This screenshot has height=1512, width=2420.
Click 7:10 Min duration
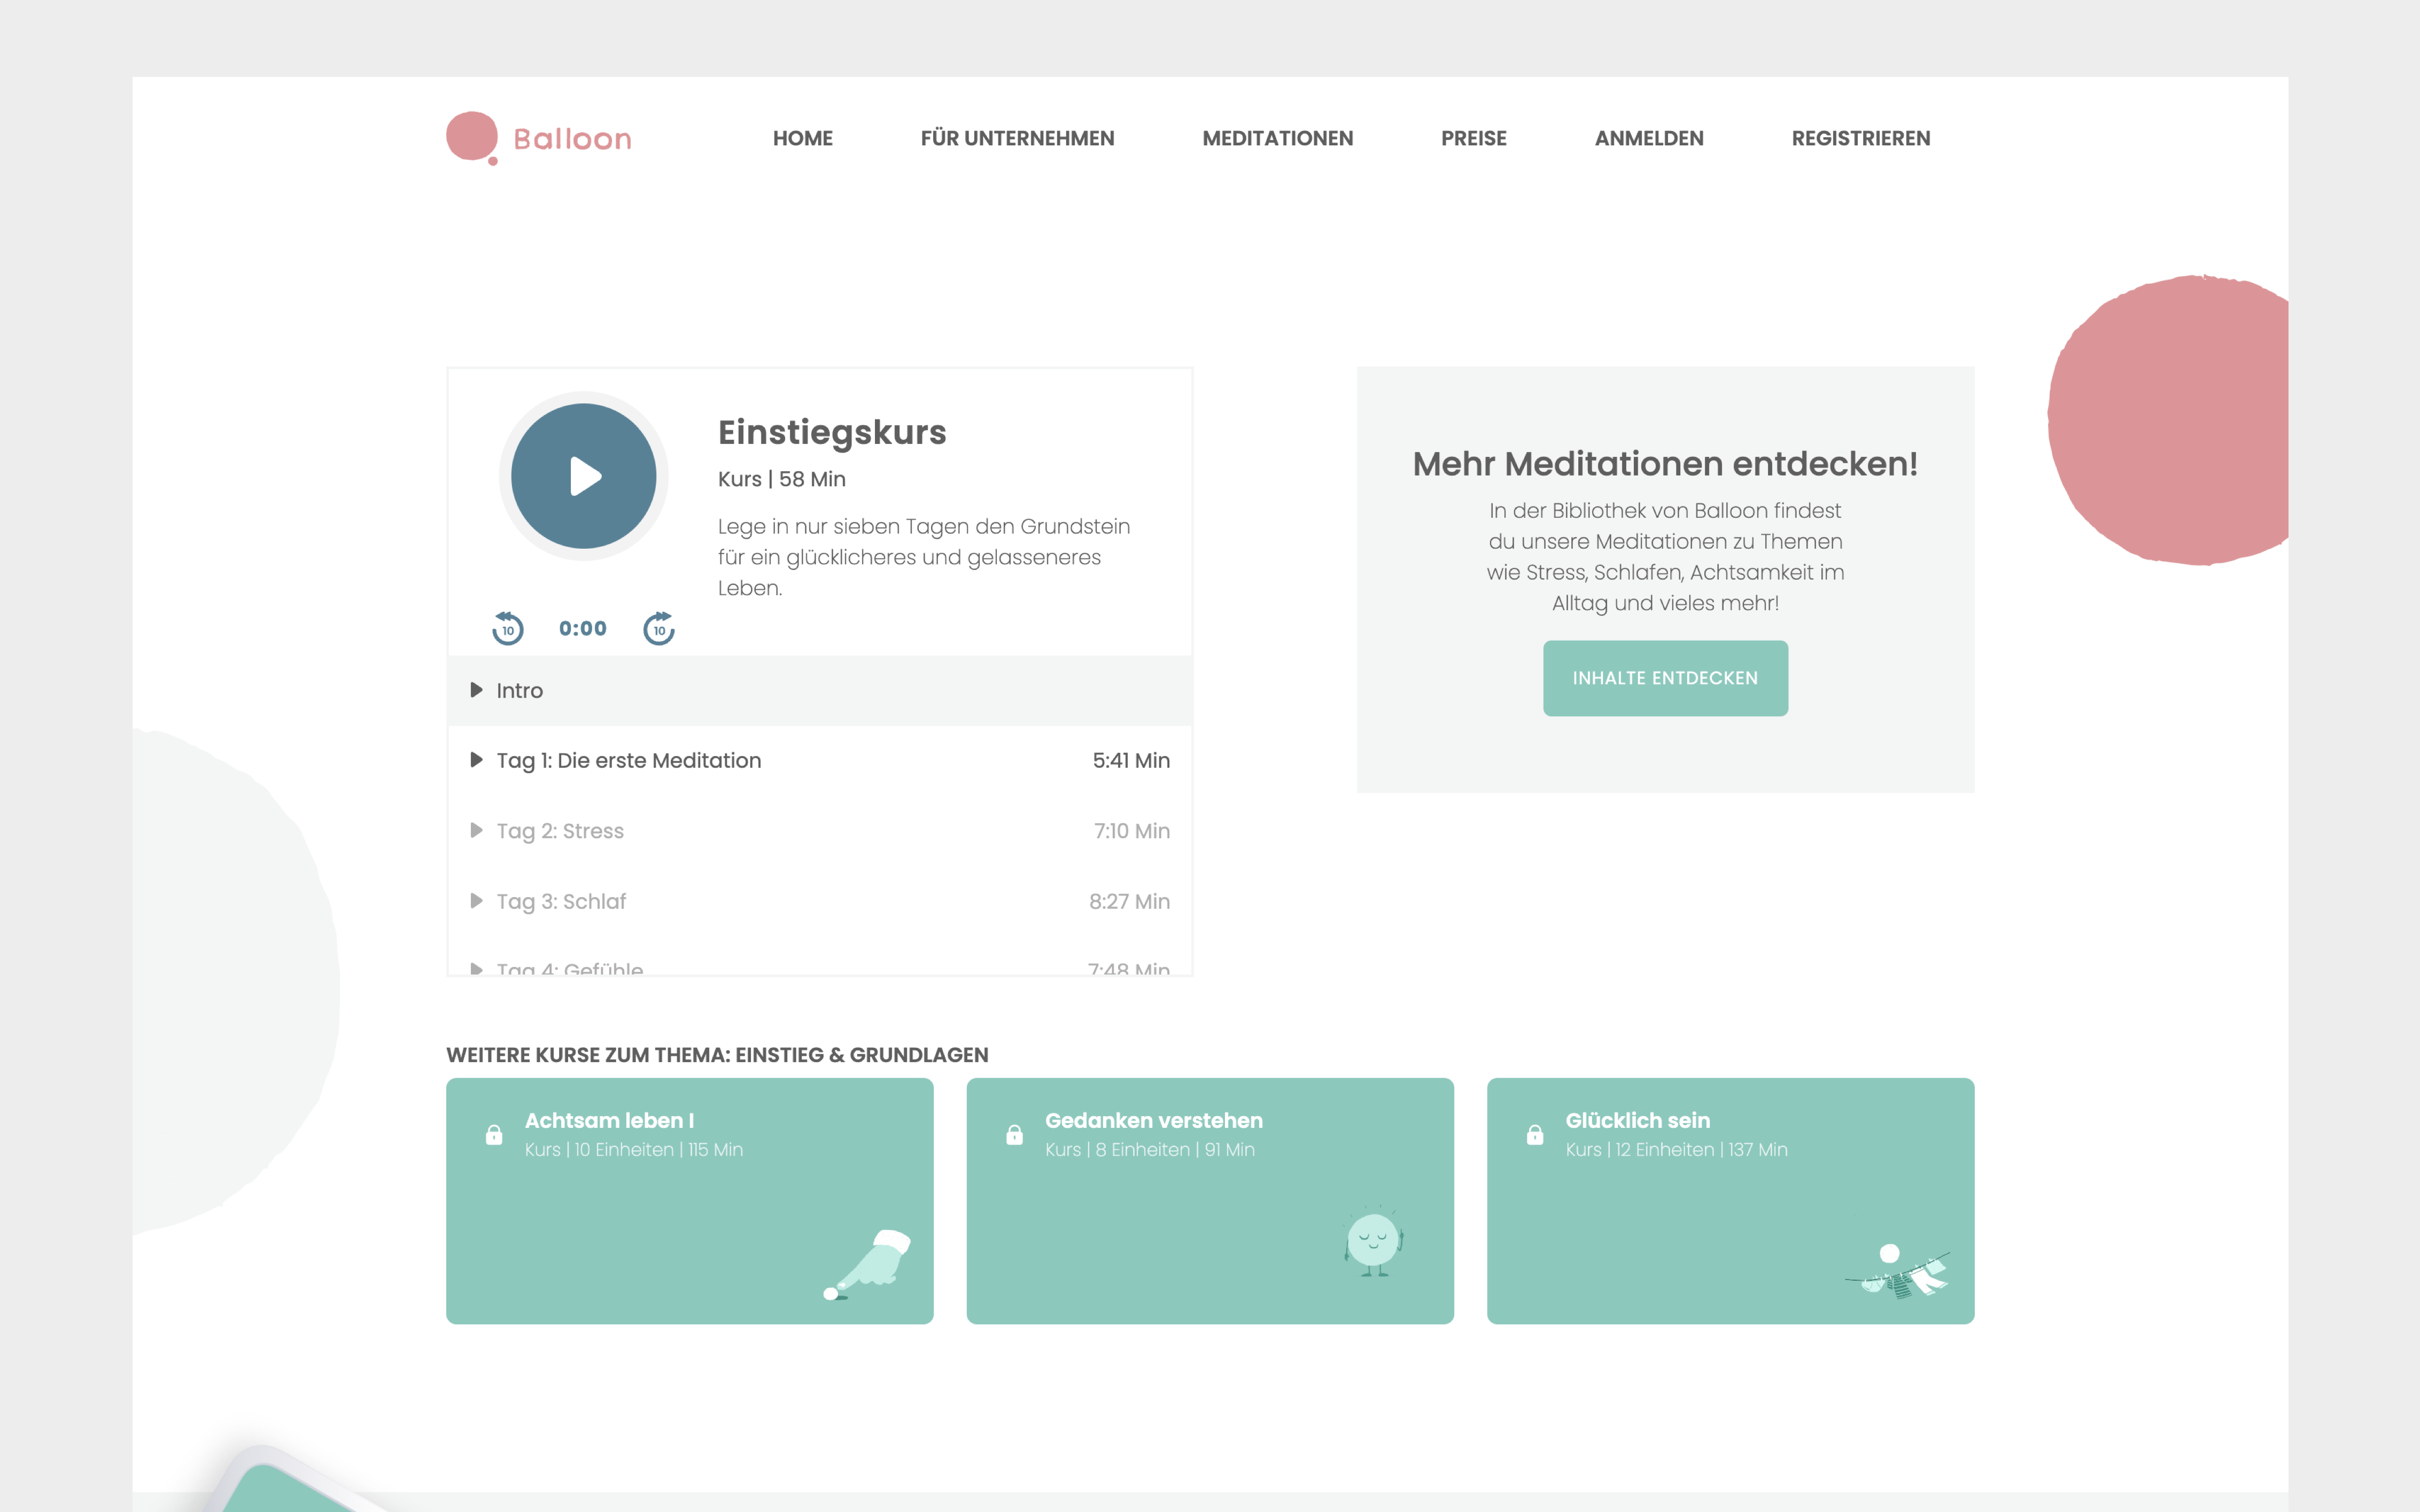(x=1132, y=831)
